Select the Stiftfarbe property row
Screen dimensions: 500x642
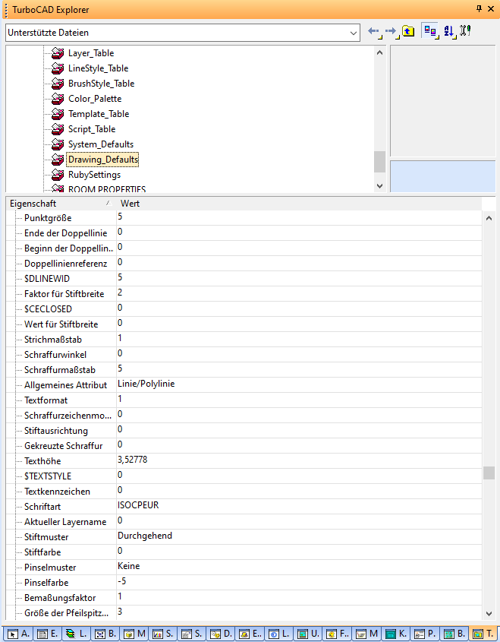(244, 552)
